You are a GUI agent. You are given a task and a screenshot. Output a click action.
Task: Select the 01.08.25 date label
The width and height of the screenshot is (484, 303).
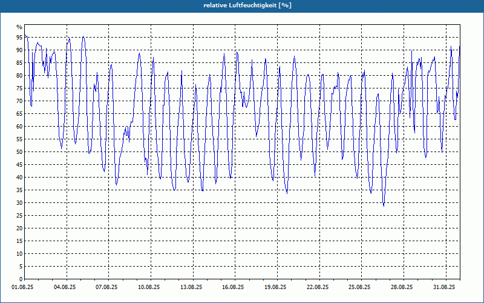22,287
